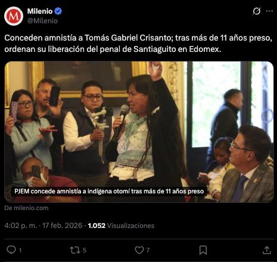Share the post via upload icon
This screenshot has height=262, width=277.
click(267, 250)
